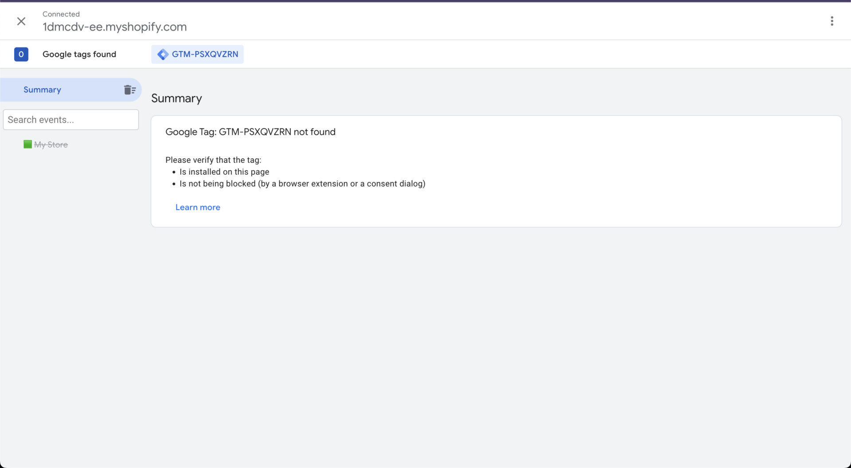The height and width of the screenshot is (468, 851).
Task: Click the Google tags found label
Action: pyautogui.click(x=79, y=54)
